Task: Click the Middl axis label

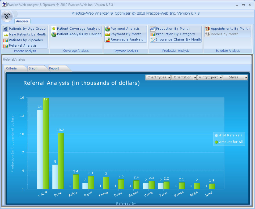Action: tap(194, 194)
